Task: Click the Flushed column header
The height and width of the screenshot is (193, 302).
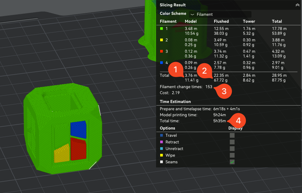Action: 221,21
